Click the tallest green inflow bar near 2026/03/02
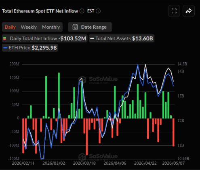This screenshot has width=200, height=170. click(x=59, y=96)
